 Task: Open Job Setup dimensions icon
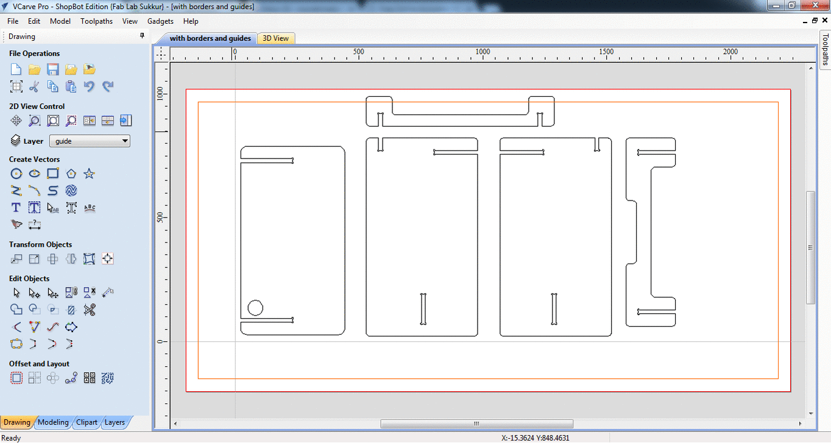pos(16,87)
